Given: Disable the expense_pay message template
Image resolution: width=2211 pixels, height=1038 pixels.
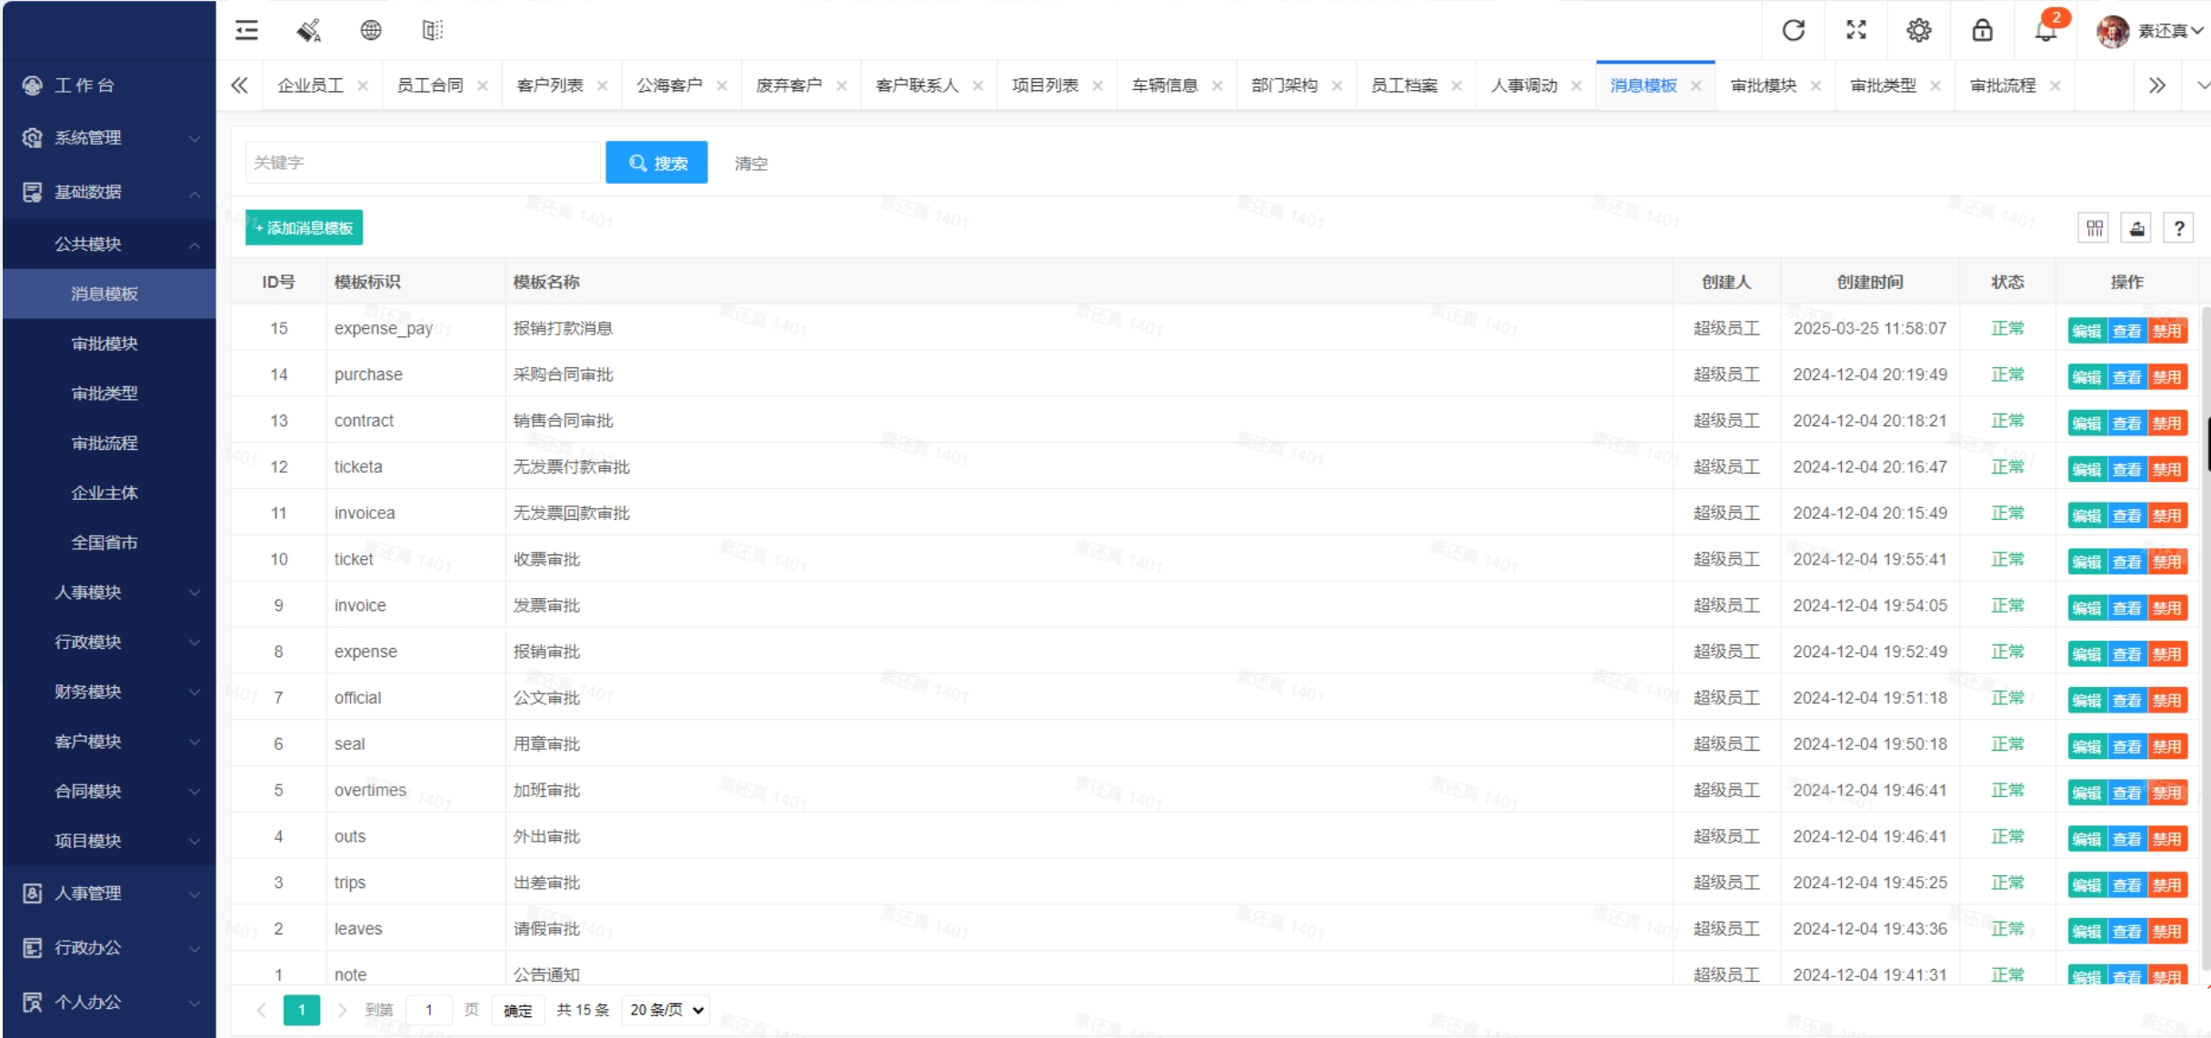Looking at the screenshot, I should coord(2168,330).
